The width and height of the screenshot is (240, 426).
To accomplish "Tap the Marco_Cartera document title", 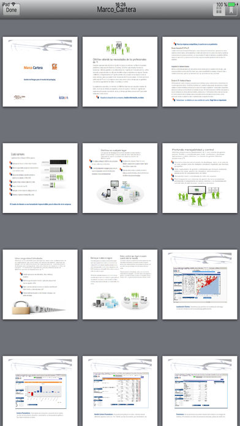I will (x=116, y=10).
